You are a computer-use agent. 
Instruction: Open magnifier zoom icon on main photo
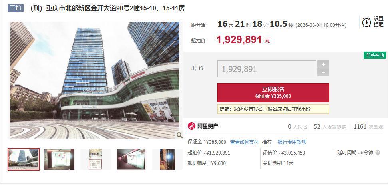point(179,135)
